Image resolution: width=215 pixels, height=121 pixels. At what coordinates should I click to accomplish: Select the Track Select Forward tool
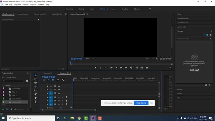click(36, 79)
